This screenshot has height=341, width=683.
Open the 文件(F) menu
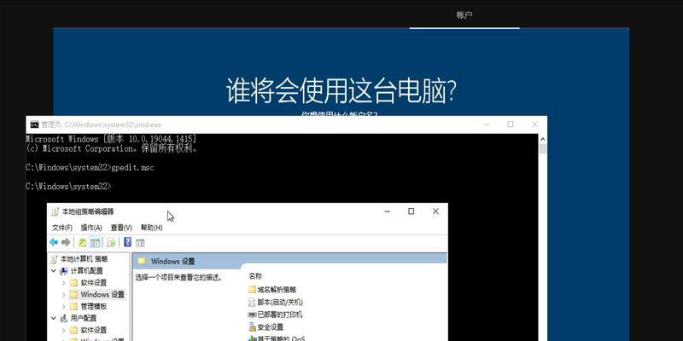pyautogui.click(x=62, y=228)
